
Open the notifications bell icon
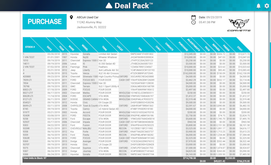[258, 6]
